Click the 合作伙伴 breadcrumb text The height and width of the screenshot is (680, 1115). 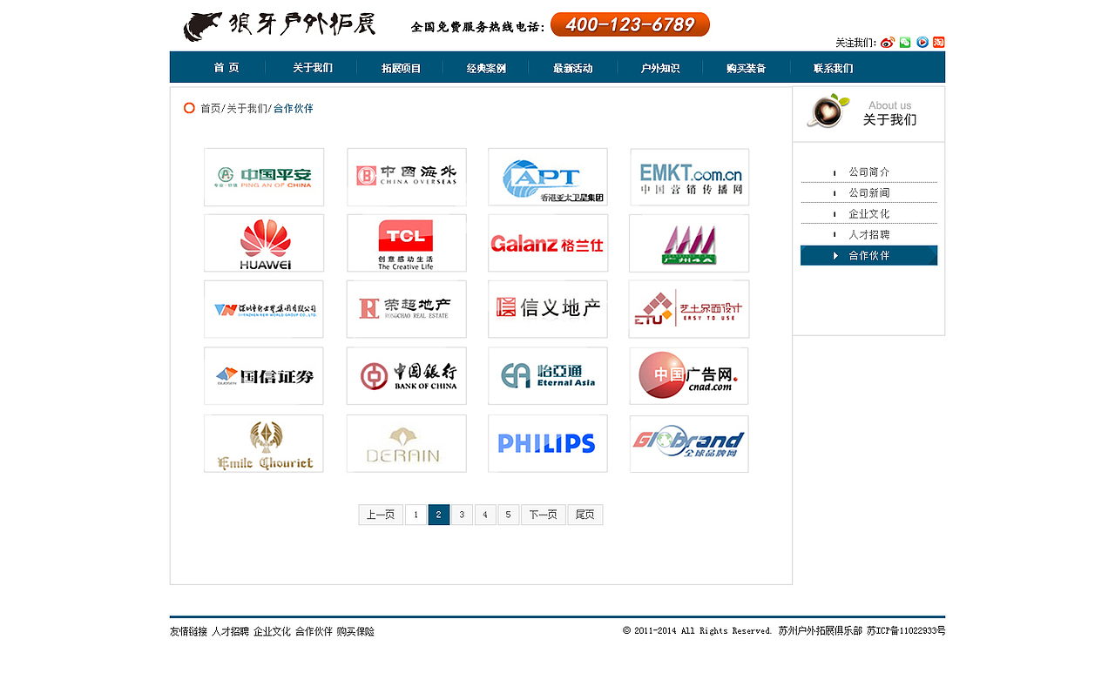pyautogui.click(x=294, y=109)
